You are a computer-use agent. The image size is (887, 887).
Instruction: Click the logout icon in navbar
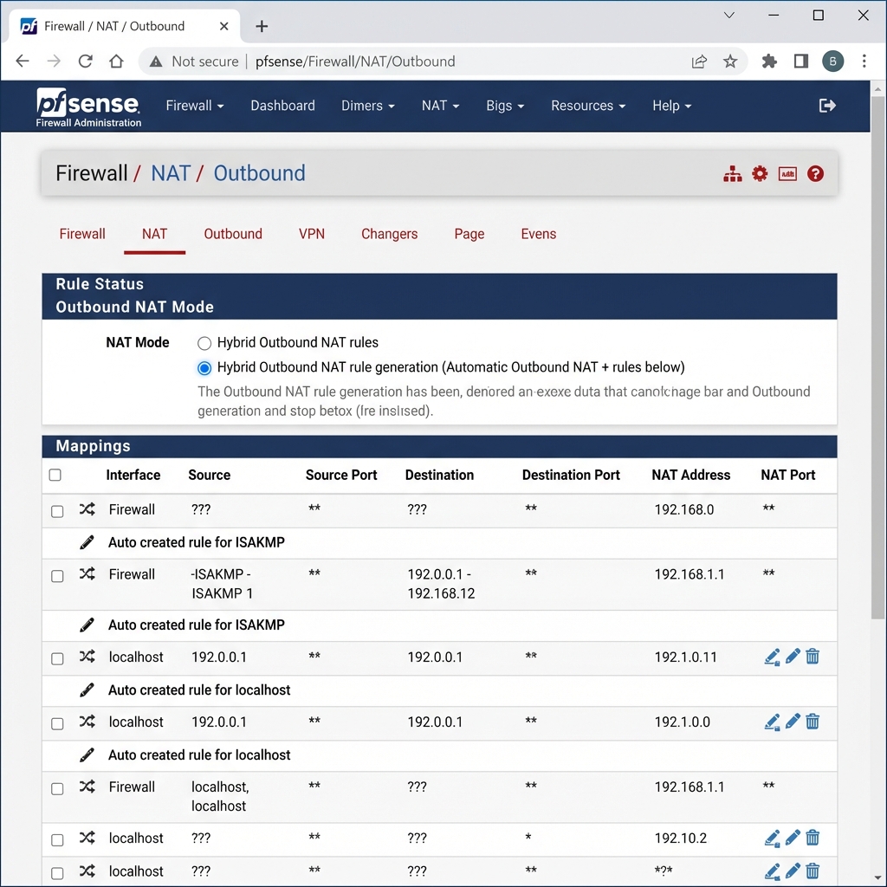click(x=827, y=106)
